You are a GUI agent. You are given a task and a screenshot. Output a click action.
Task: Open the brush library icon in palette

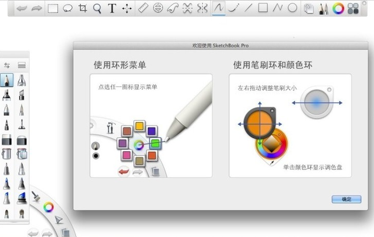coord(22,65)
